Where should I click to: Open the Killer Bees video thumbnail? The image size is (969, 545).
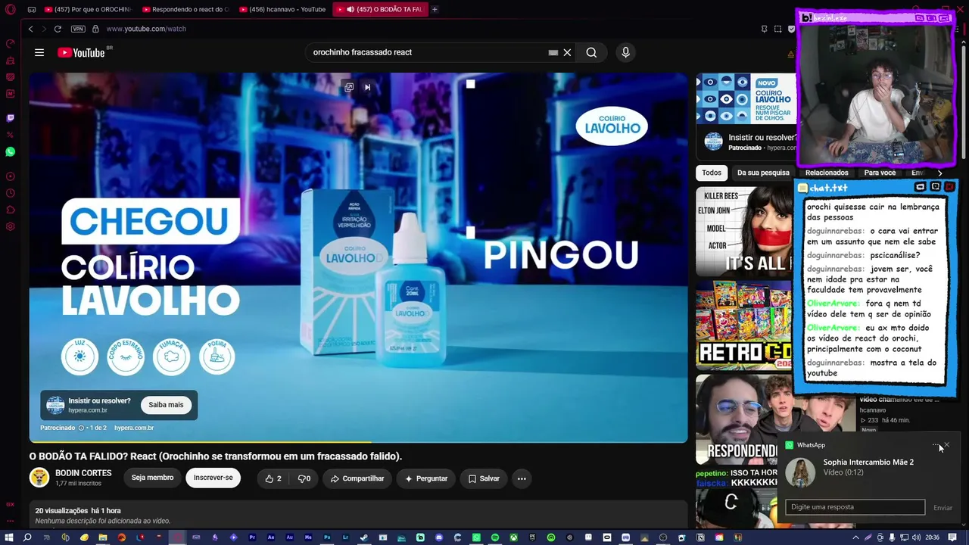745,230
